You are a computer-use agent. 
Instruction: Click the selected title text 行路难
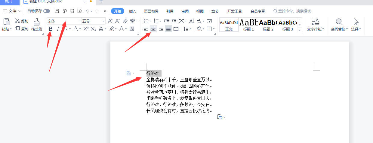pos(153,73)
